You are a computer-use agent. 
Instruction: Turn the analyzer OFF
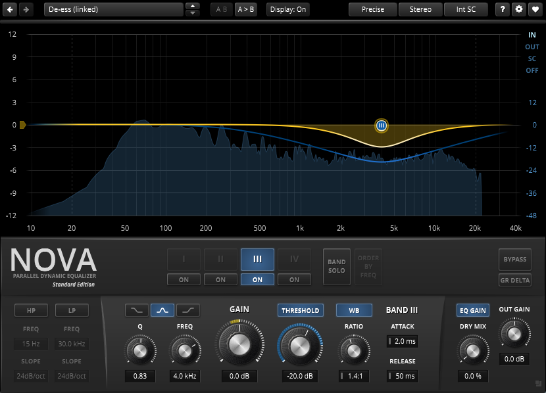(532, 70)
